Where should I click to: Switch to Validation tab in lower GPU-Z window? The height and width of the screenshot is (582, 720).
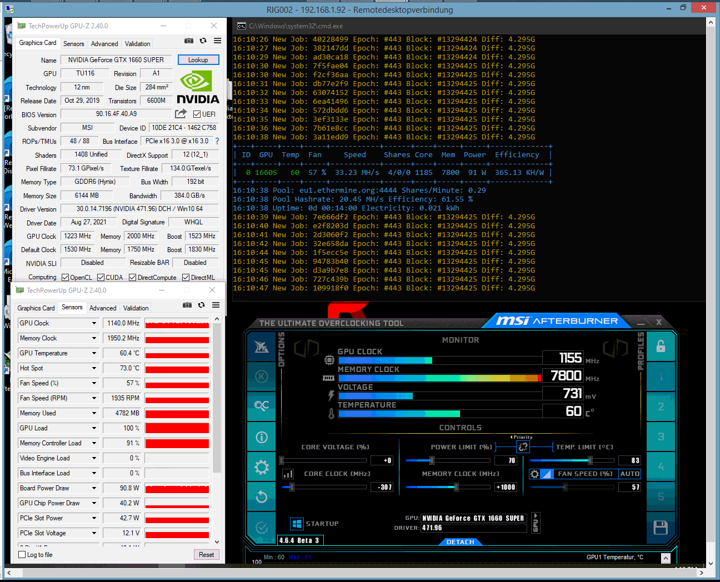(x=136, y=308)
